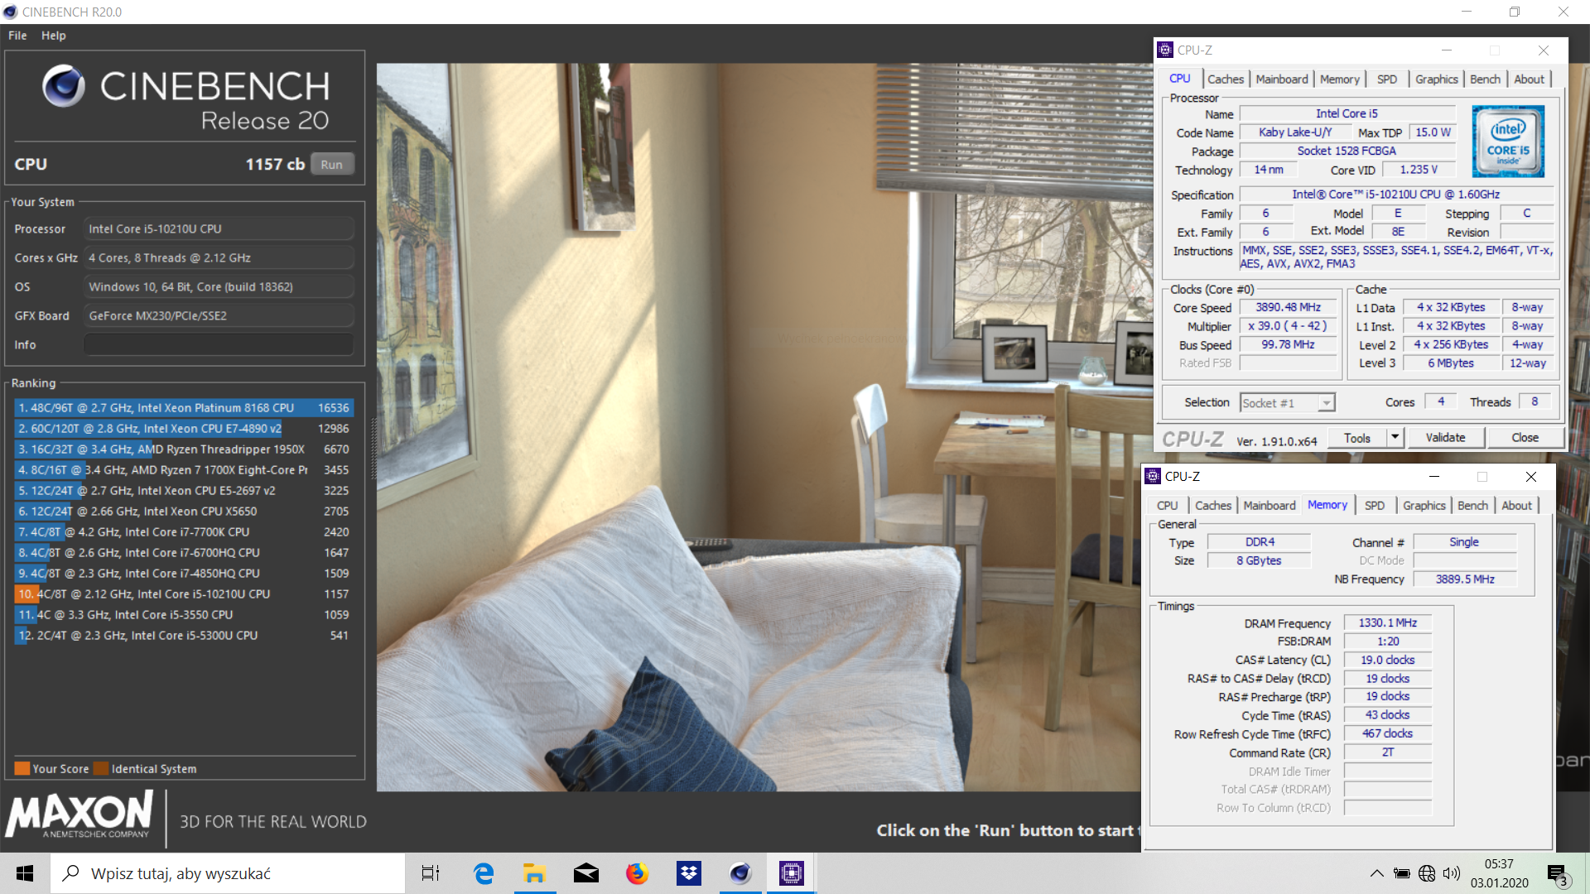Click the Validate button in CPU-Z
Viewport: 1590px width, 894px height.
(x=1445, y=438)
